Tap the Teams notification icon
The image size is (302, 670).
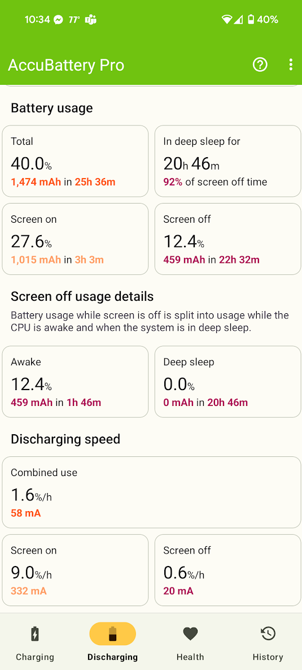pyautogui.click(x=90, y=20)
